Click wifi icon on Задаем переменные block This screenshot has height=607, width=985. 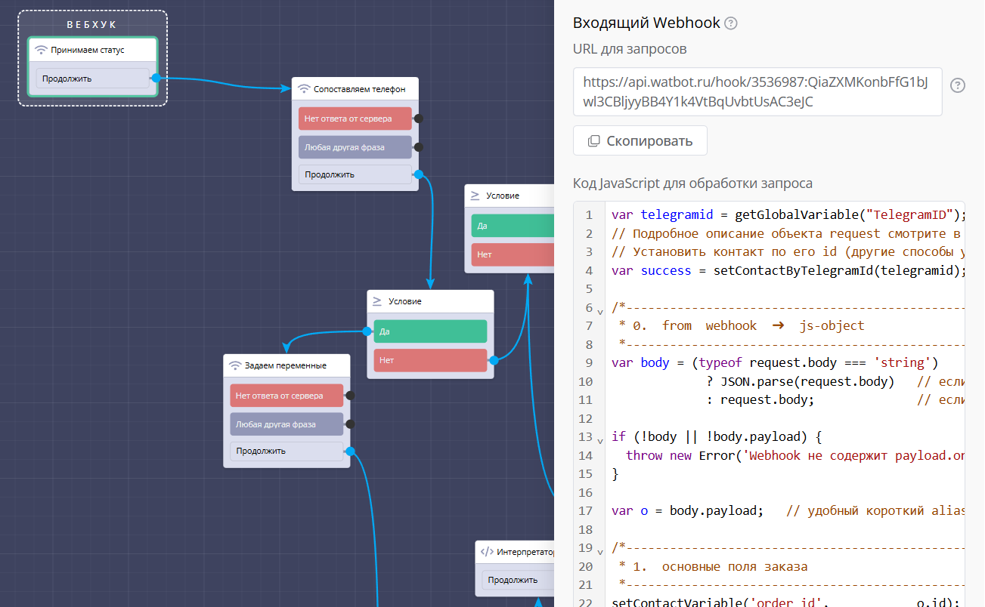[x=235, y=365]
